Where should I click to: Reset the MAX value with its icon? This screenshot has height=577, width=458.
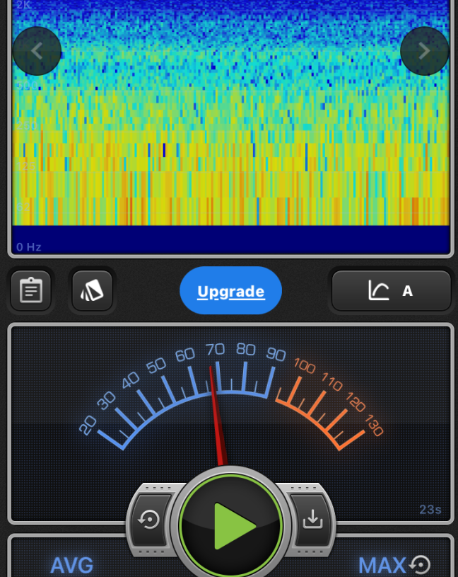click(x=420, y=564)
